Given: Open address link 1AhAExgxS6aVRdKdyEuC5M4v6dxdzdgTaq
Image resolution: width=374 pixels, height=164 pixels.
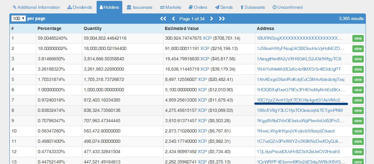Looking at the screenshot, I should (301, 79).
